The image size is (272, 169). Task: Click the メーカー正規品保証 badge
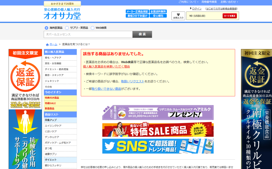(x=137, y=11)
